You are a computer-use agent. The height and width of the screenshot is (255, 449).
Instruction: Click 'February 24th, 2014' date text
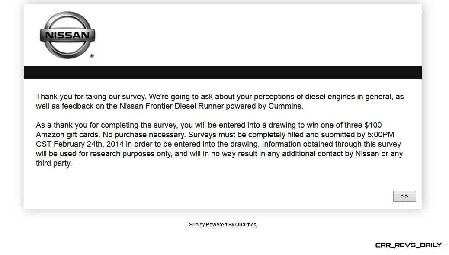[x=89, y=144]
